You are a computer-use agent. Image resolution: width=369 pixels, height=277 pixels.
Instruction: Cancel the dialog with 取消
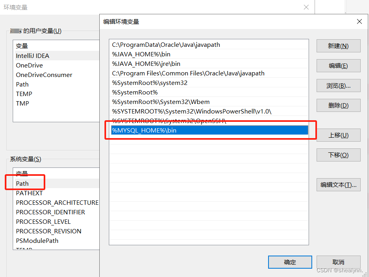(x=338, y=262)
